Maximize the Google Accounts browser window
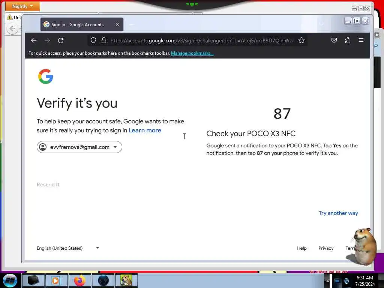The image size is (384, 288). click(x=357, y=21)
